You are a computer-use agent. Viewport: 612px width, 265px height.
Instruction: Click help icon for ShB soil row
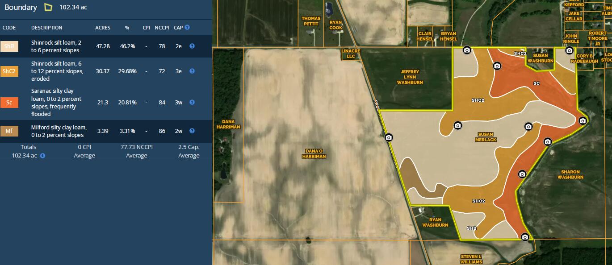pyautogui.click(x=192, y=46)
